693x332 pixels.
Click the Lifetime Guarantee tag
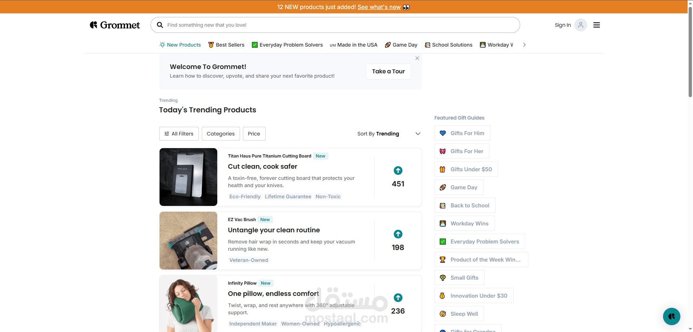(x=288, y=197)
